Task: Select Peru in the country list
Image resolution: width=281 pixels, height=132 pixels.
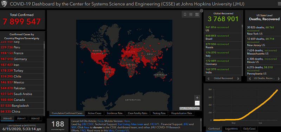Action: coord(22,48)
